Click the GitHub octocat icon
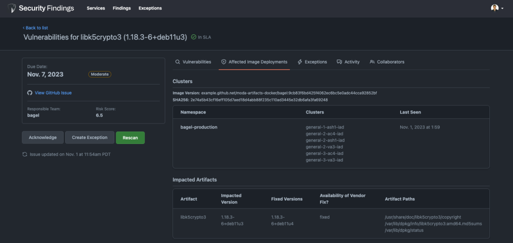The width and height of the screenshot is (513, 243). point(30,92)
